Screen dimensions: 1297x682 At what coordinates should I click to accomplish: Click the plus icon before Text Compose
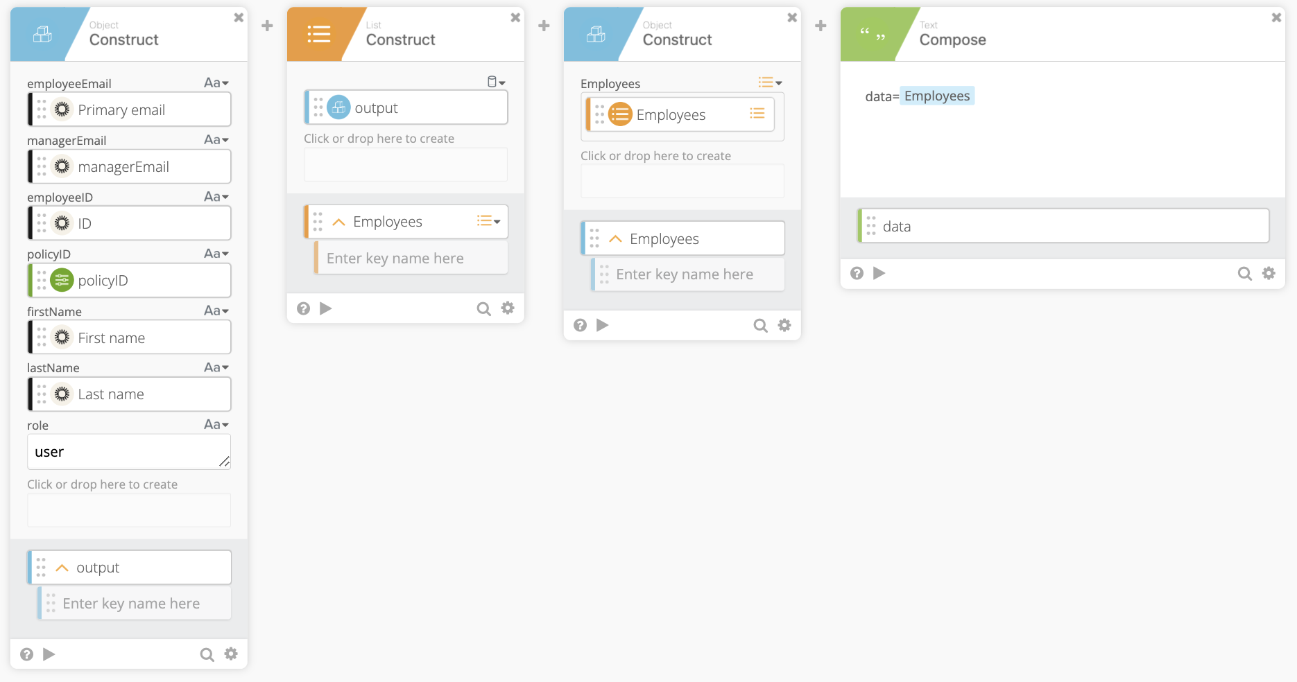(821, 26)
